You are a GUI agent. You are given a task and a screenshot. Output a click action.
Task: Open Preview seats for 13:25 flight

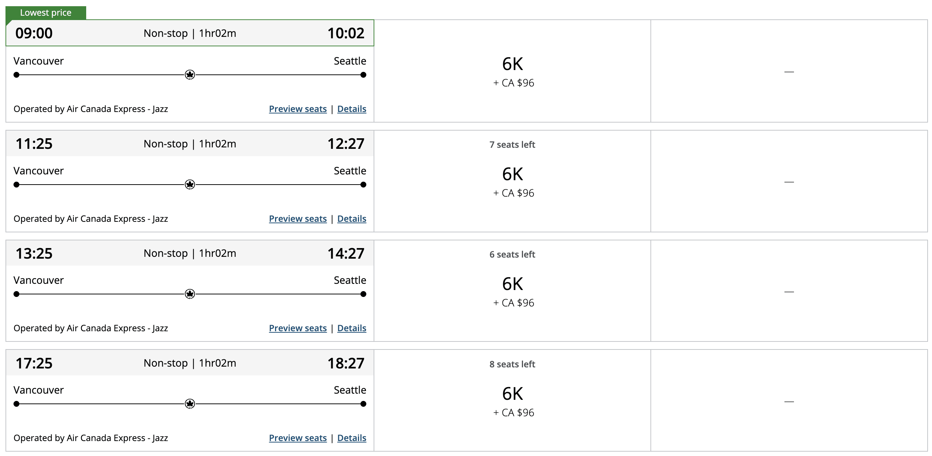coord(298,328)
